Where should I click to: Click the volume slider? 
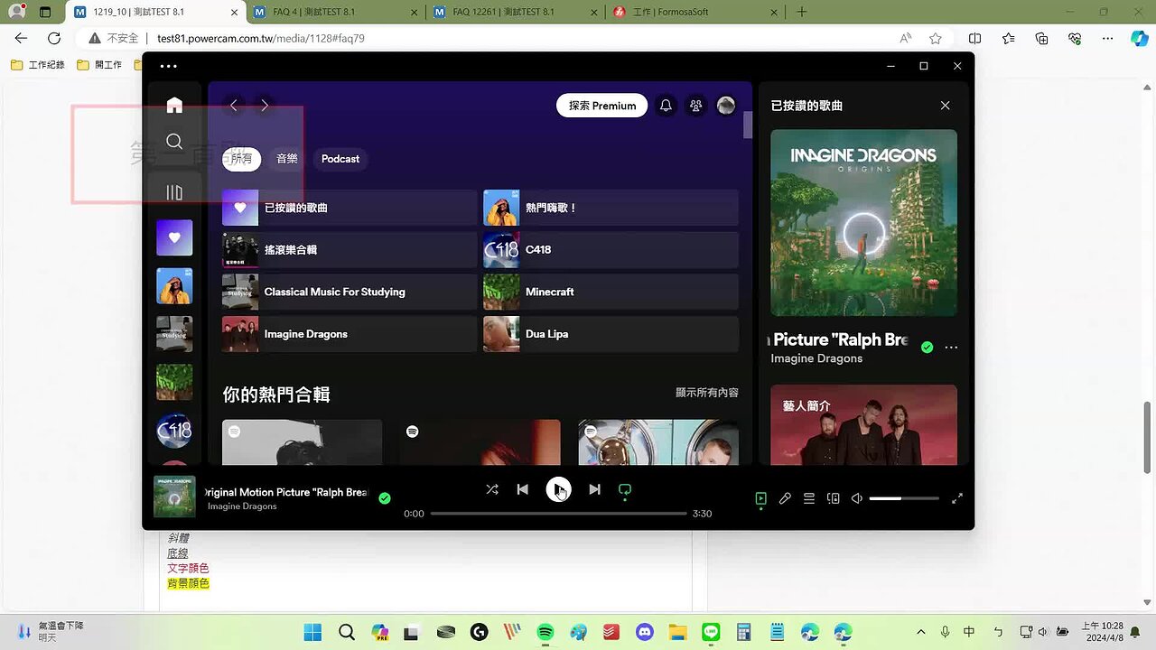coord(904,498)
